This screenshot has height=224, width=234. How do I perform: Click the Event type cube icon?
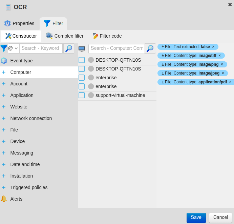pos(4,61)
